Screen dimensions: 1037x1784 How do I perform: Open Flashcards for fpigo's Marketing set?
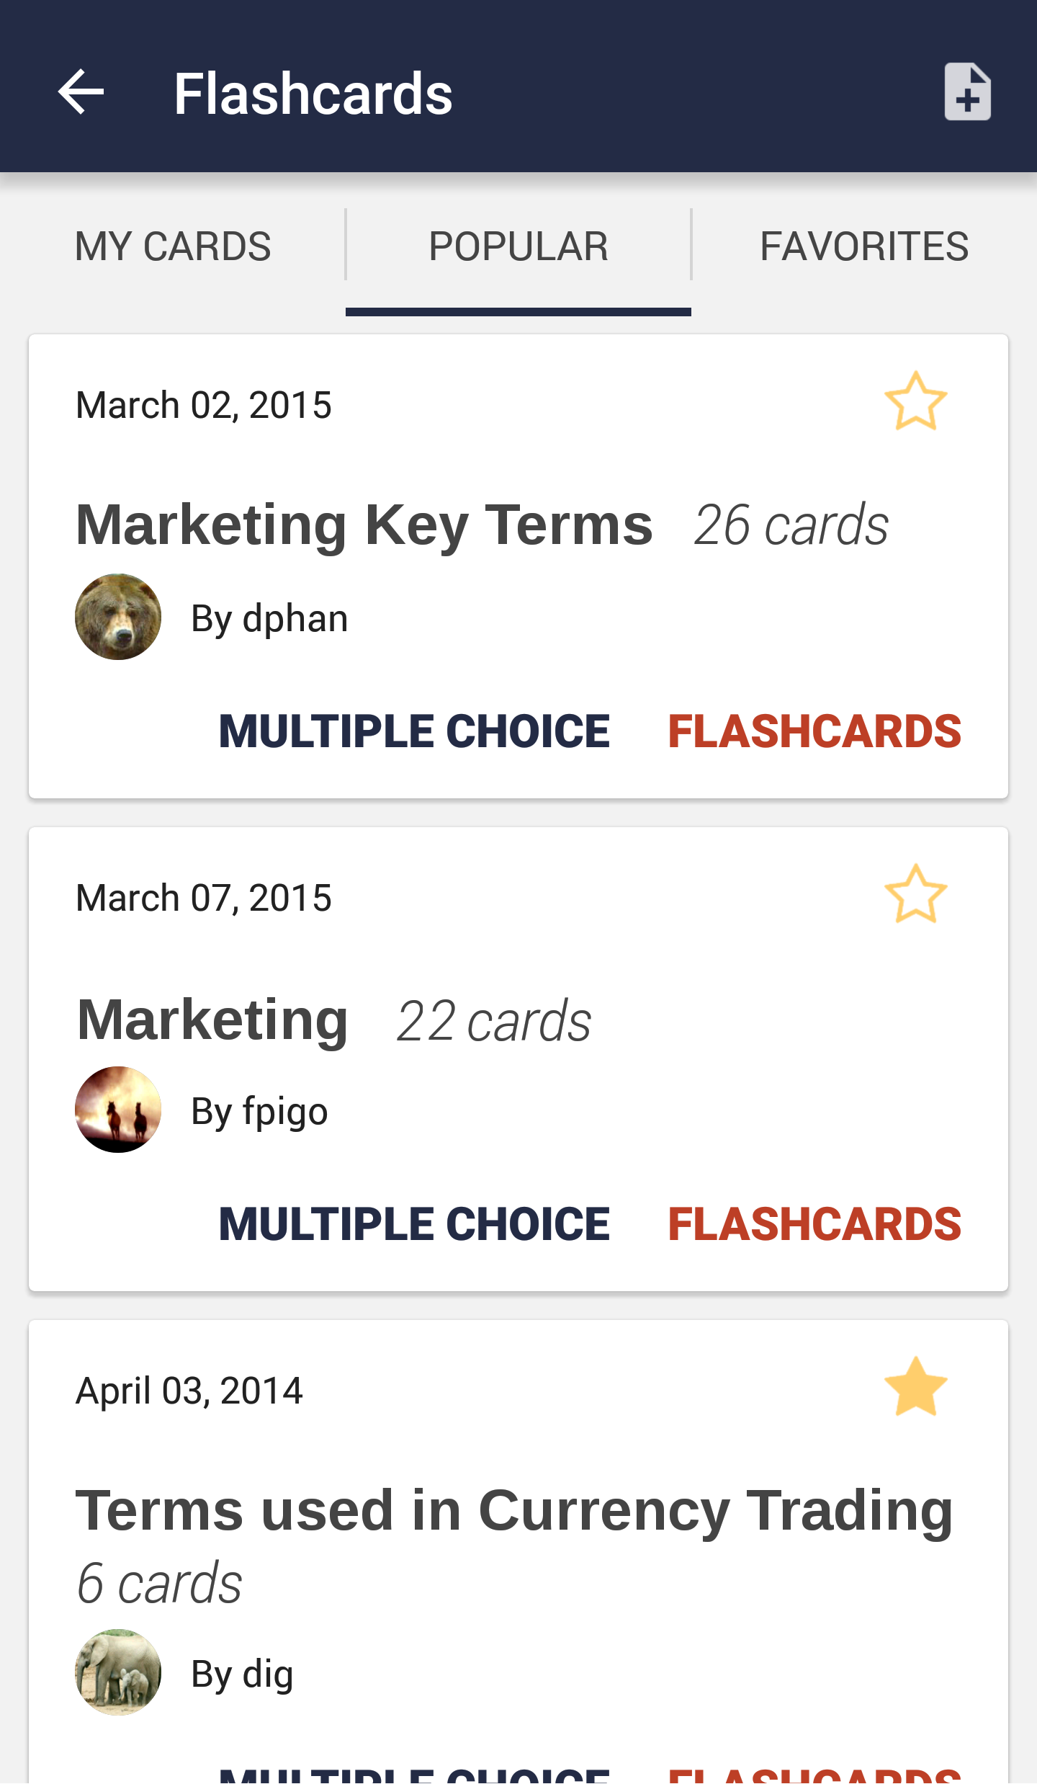pos(814,1224)
